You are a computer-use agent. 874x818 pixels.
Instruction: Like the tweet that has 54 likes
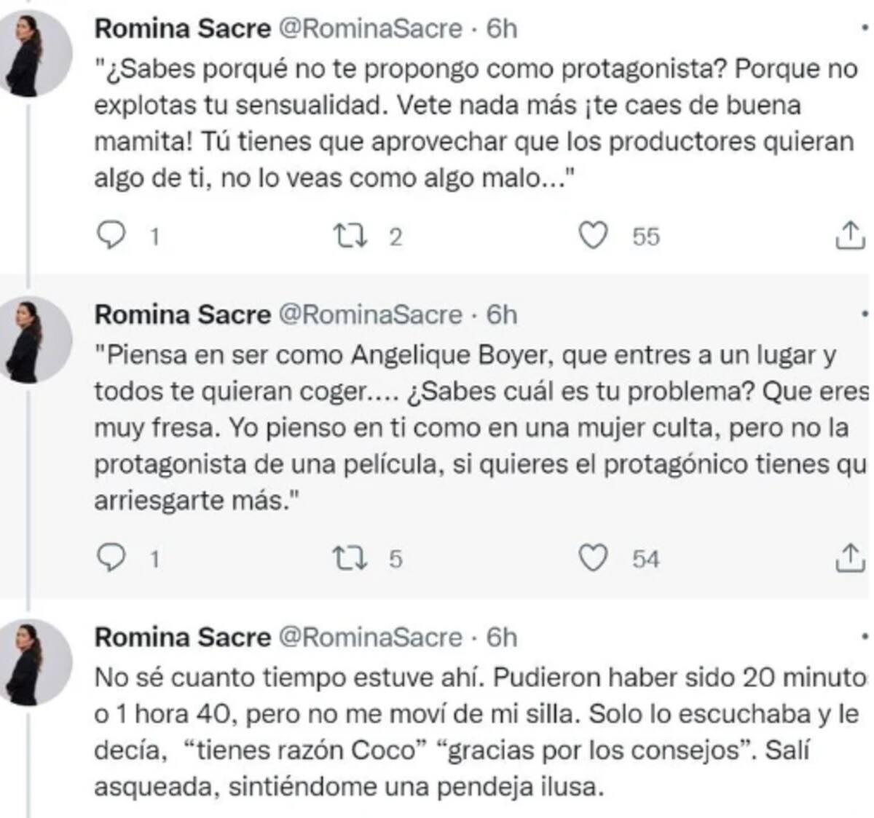point(593,558)
